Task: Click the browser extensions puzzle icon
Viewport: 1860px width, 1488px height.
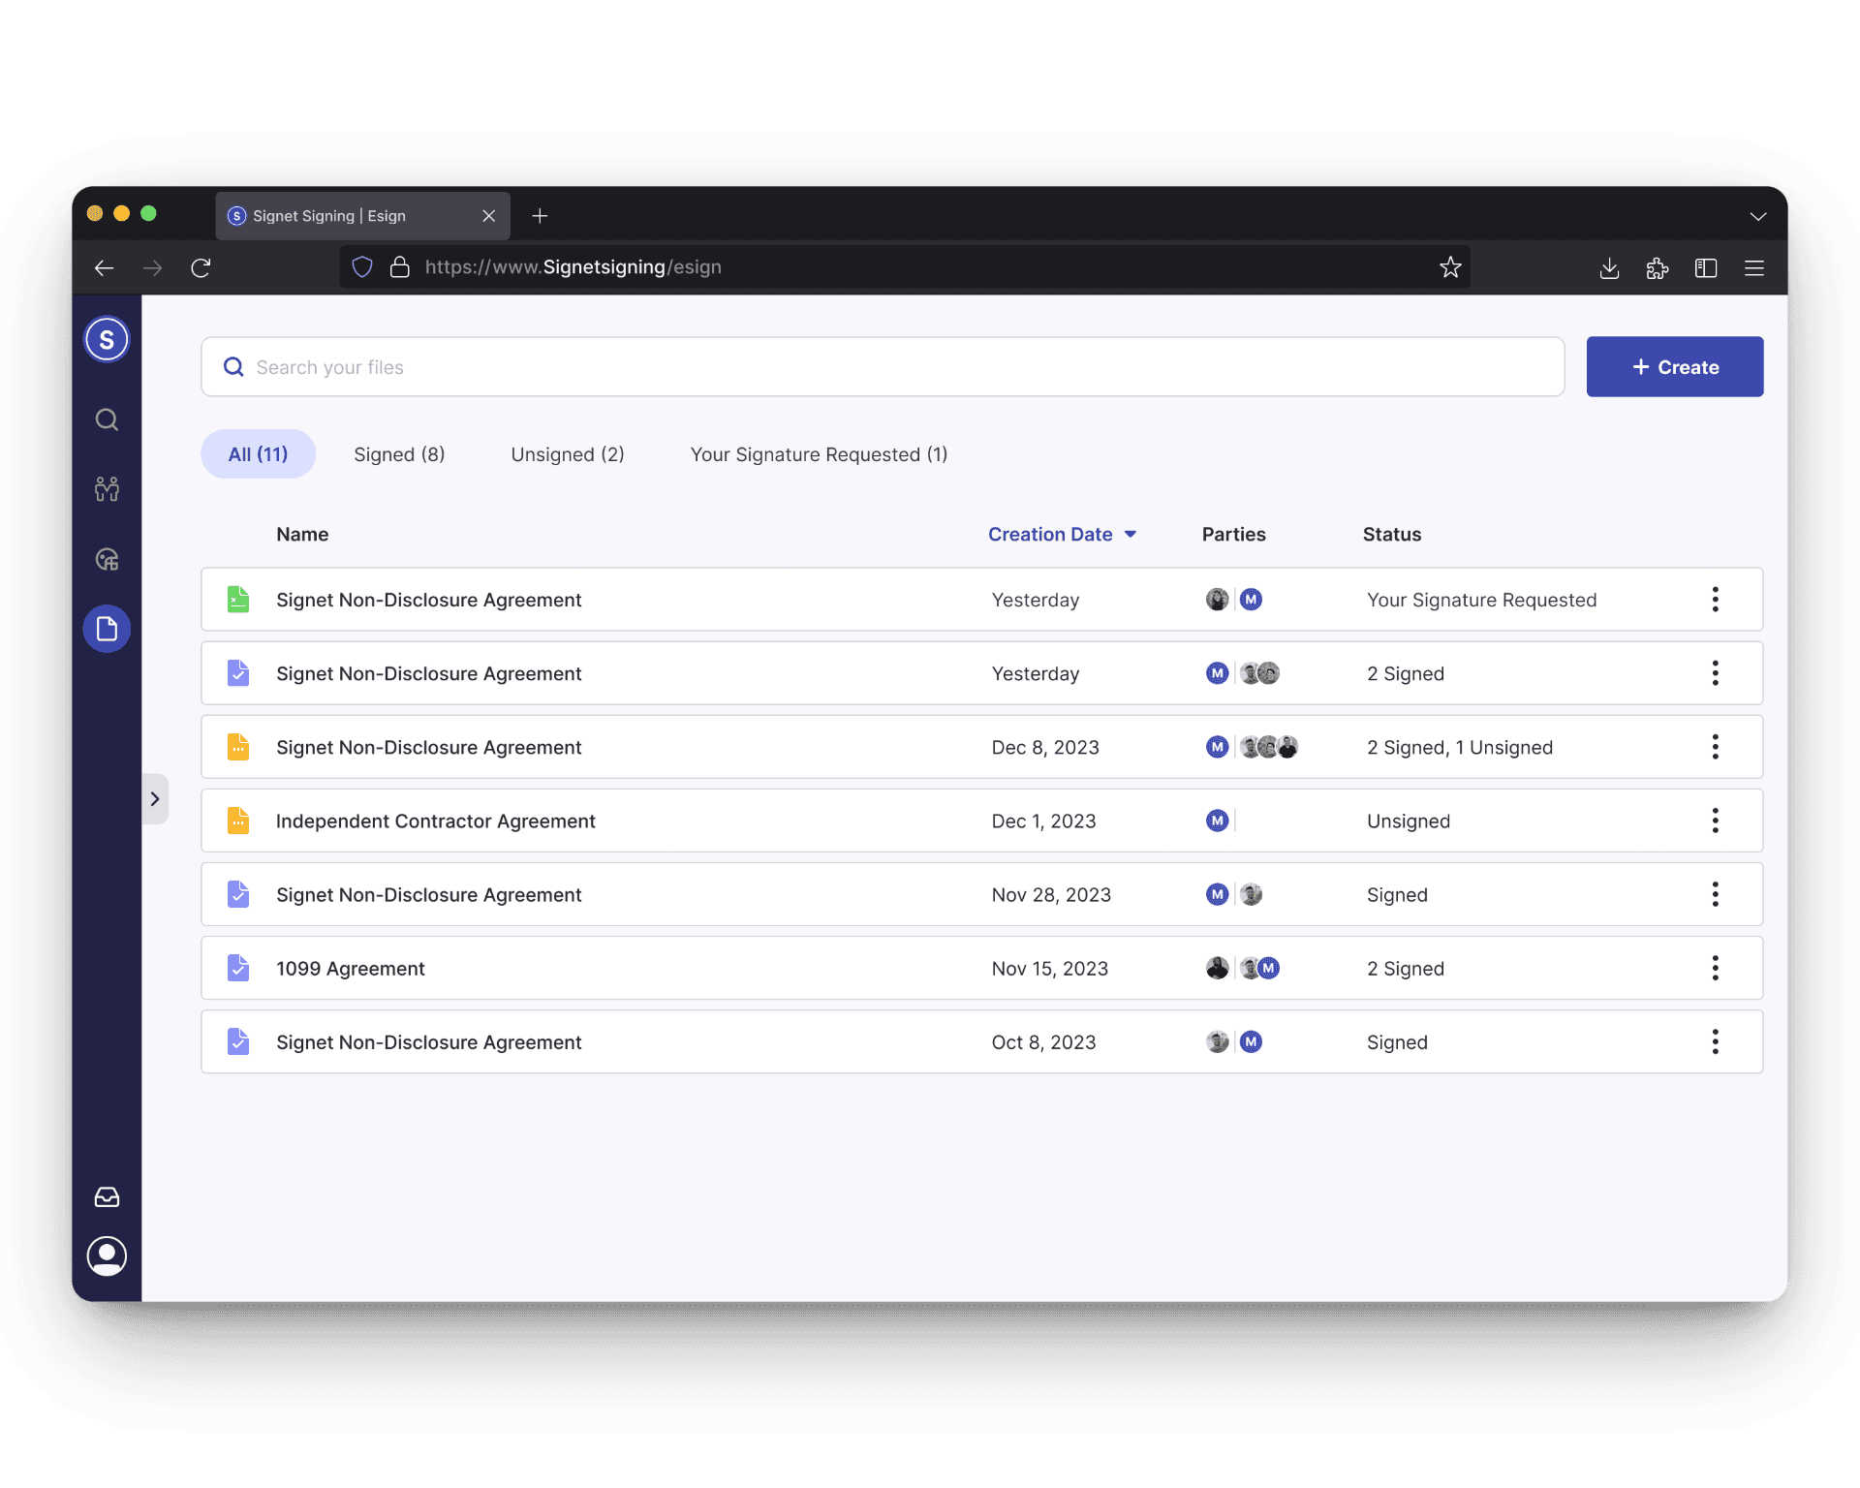Action: pyautogui.click(x=1657, y=268)
